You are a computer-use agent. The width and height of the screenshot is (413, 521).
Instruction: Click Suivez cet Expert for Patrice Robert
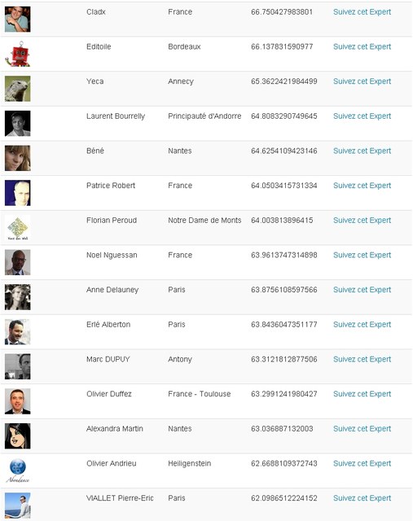(x=362, y=186)
